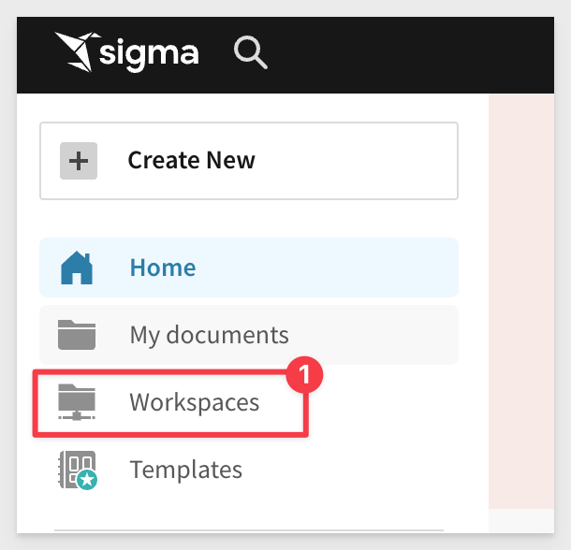Click the Templates notebook icon

pyautogui.click(x=76, y=469)
